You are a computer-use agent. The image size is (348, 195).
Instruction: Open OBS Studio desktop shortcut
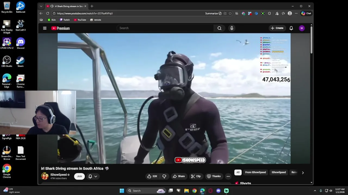7,61
